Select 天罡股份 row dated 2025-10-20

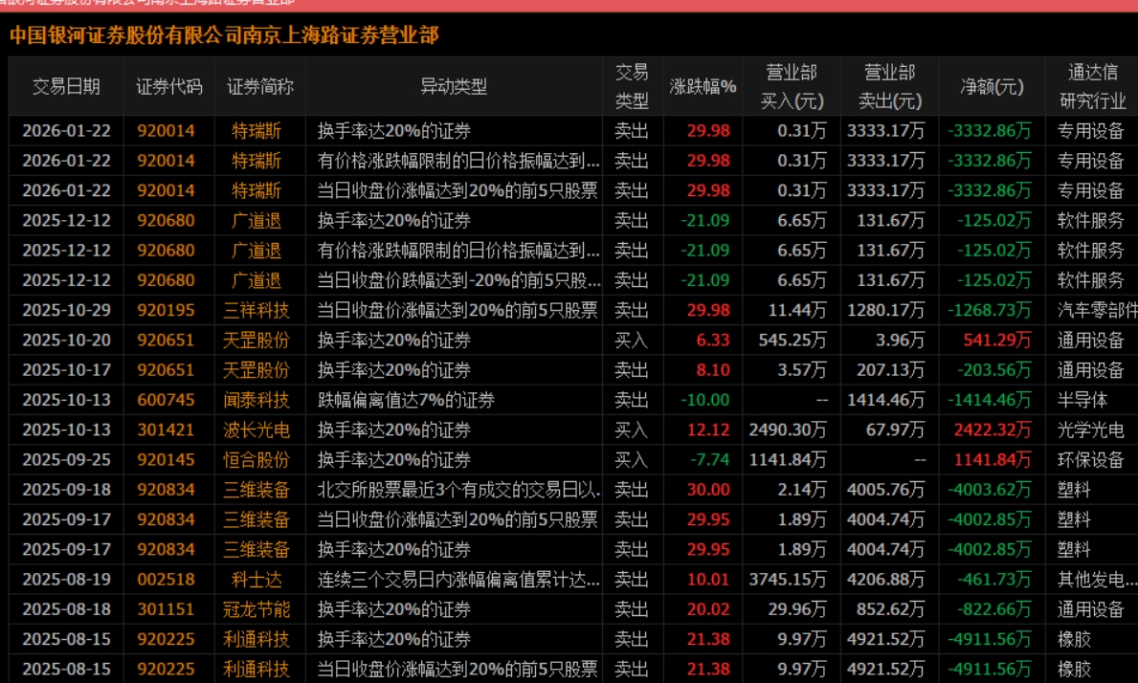(x=573, y=340)
